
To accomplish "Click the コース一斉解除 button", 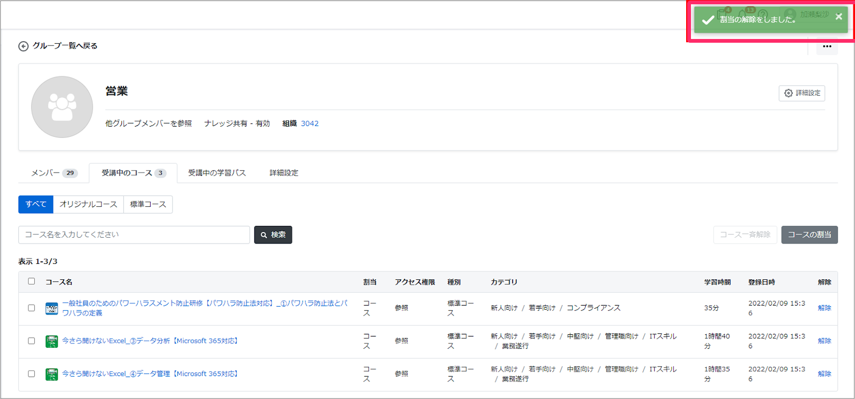I will coord(745,234).
